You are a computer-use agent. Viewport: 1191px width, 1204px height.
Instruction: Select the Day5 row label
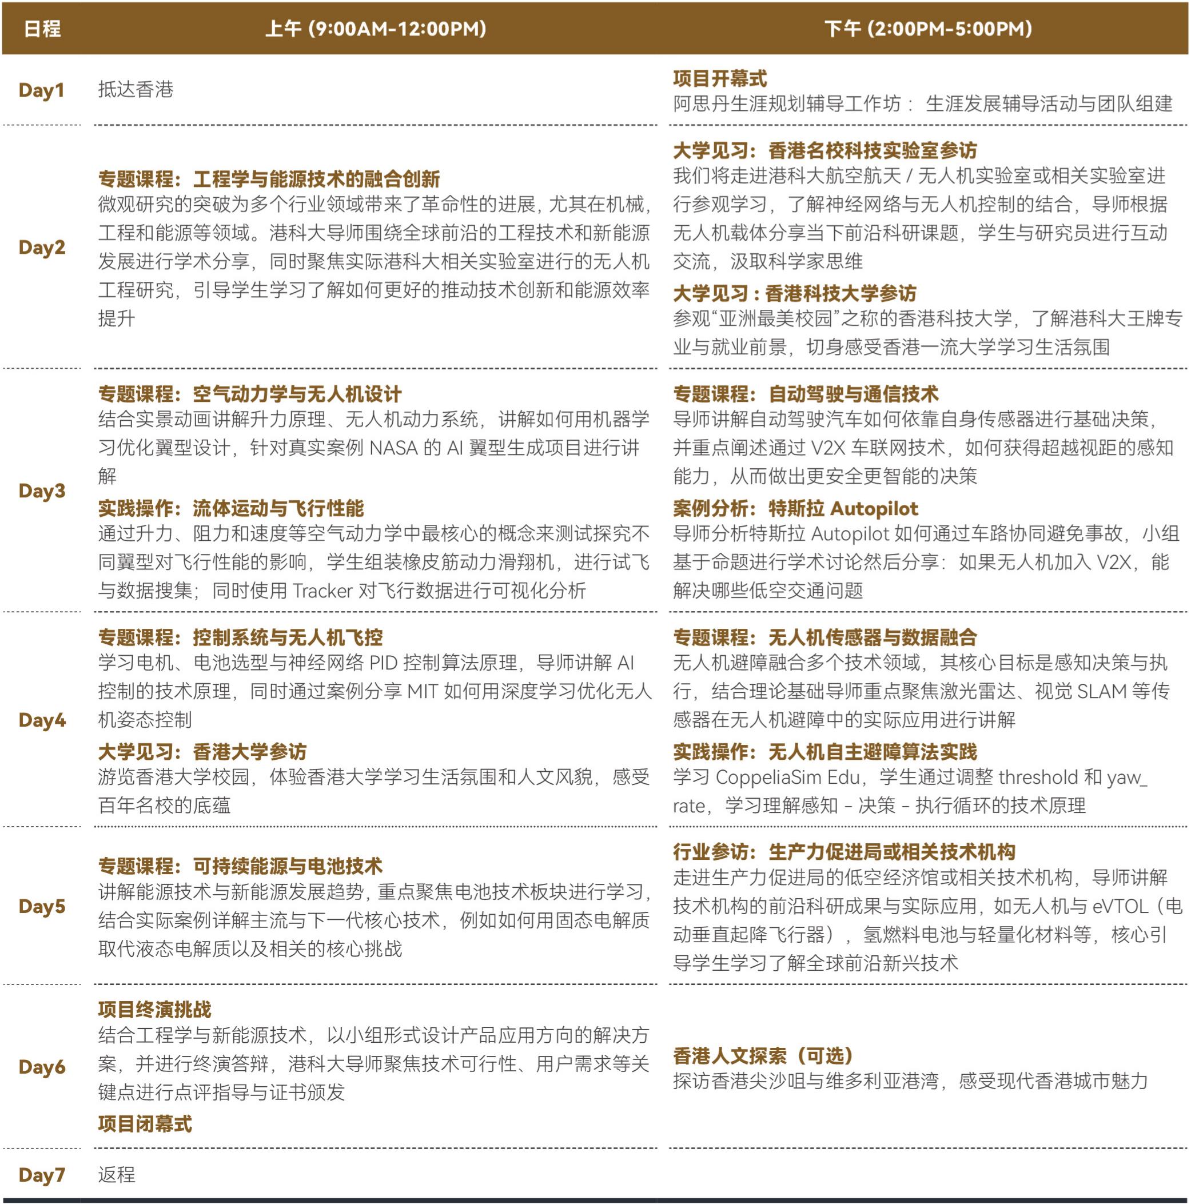[42, 906]
